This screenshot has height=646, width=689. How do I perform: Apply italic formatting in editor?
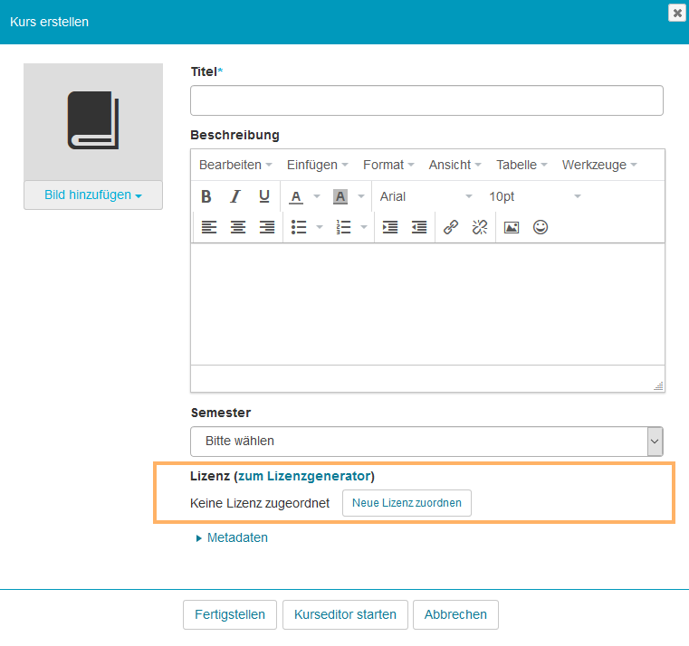235,196
